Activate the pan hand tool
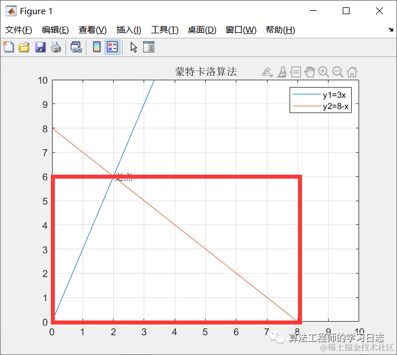The image size is (397, 355). click(309, 72)
